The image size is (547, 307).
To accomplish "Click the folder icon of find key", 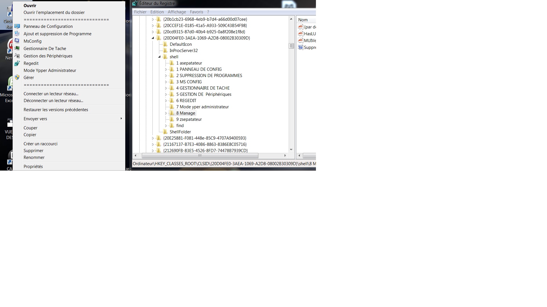I will pos(172,126).
